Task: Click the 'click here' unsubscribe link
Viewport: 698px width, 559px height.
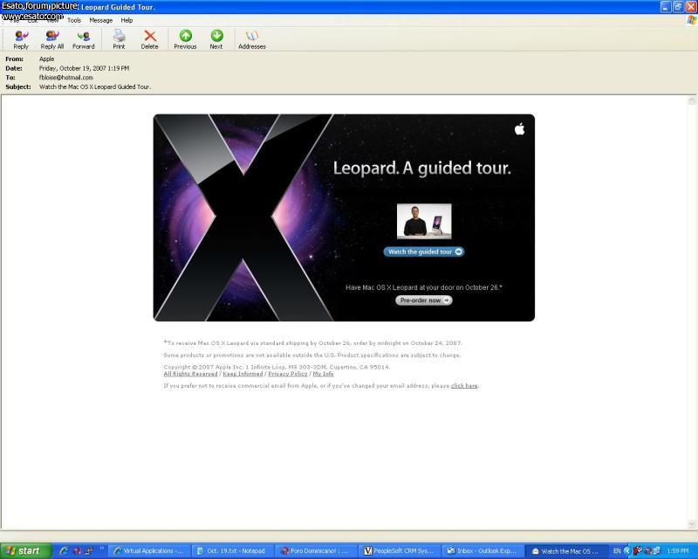Action: click(x=464, y=385)
